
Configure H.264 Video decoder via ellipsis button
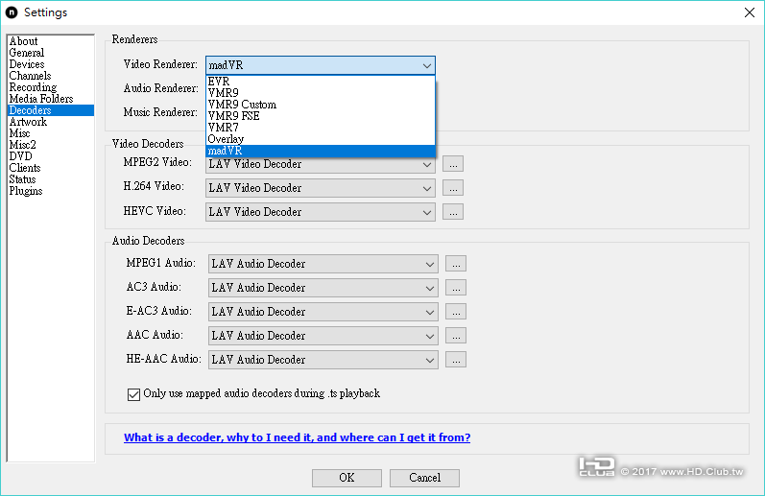click(x=453, y=188)
